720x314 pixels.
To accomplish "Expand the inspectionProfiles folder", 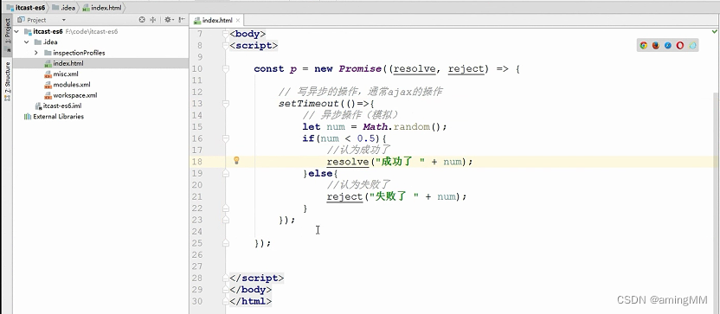I will click(35, 53).
